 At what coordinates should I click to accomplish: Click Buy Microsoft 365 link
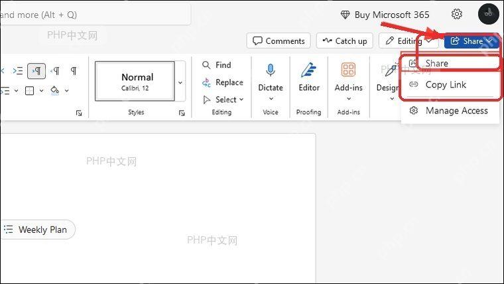[385, 15]
